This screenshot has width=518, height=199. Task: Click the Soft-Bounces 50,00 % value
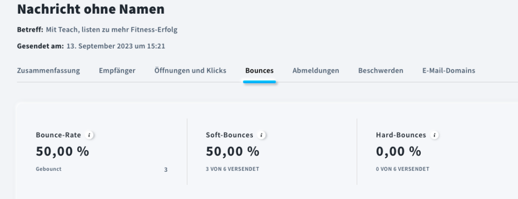tap(233, 152)
